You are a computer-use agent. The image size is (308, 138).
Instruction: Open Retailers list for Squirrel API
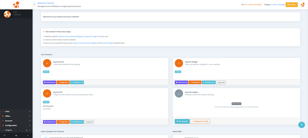(x=77, y=122)
